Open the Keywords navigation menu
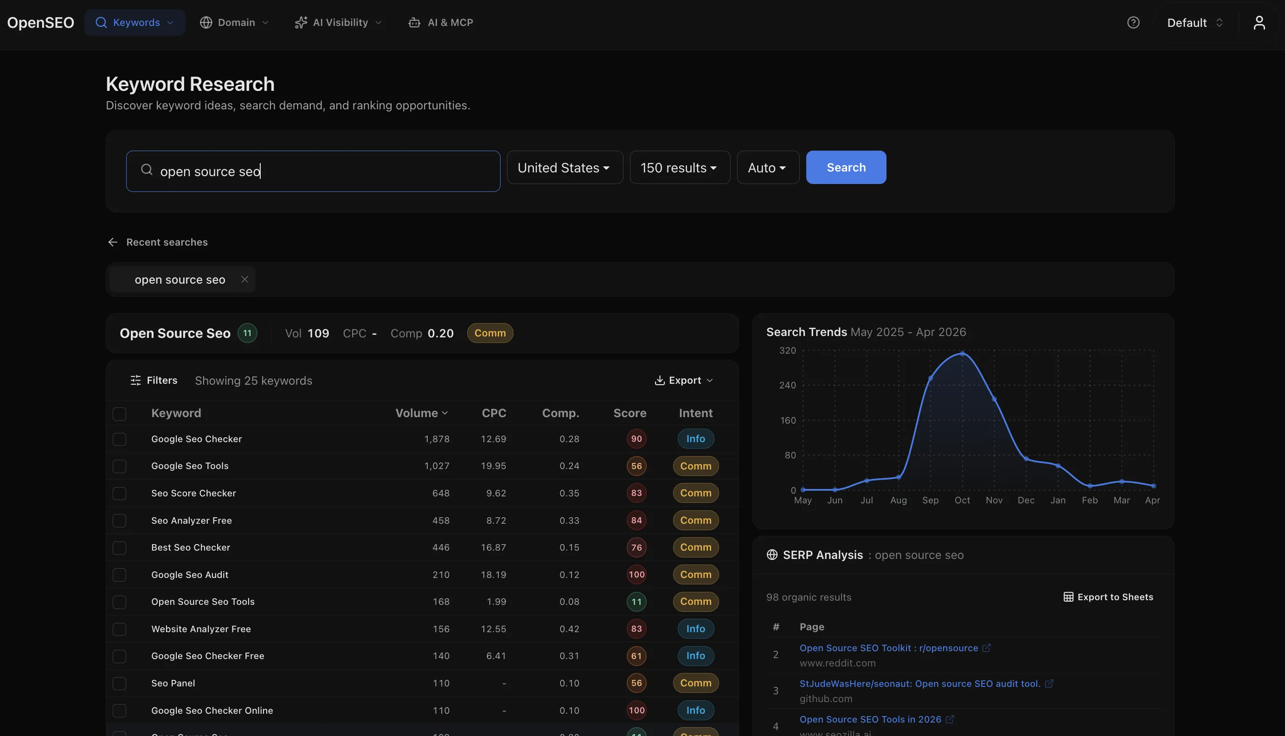 coord(135,23)
